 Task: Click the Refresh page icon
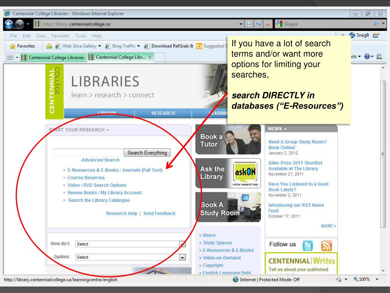259,24
